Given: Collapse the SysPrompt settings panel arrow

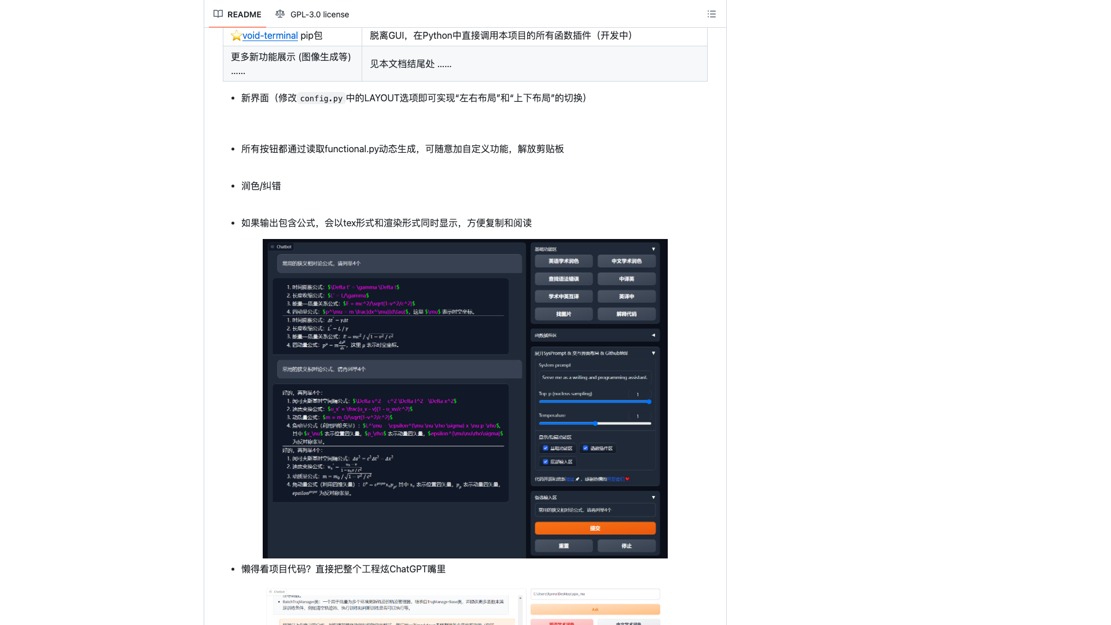Looking at the screenshot, I should pyautogui.click(x=653, y=353).
